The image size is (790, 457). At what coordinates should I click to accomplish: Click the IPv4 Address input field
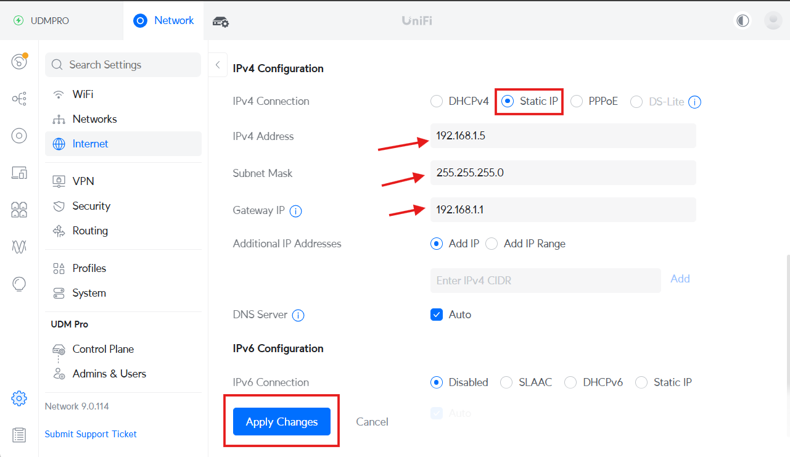tap(562, 136)
